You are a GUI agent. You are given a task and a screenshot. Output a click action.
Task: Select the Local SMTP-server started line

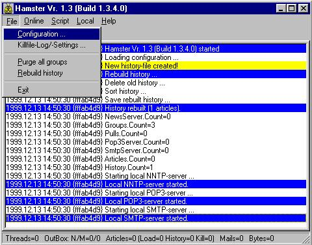[156, 218]
